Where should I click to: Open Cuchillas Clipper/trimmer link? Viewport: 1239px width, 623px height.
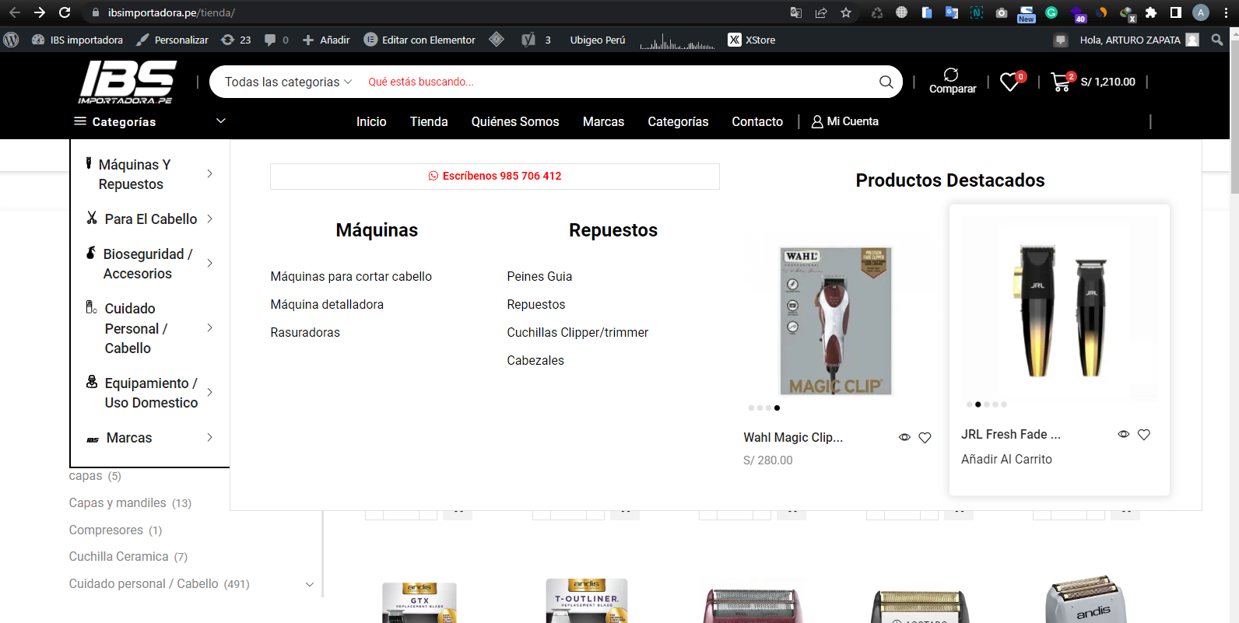577,332
